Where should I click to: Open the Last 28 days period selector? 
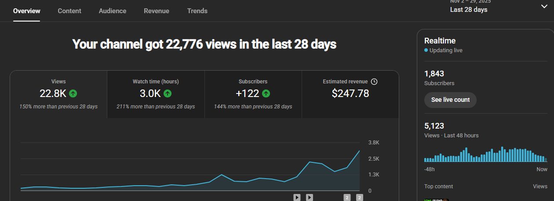point(469,10)
